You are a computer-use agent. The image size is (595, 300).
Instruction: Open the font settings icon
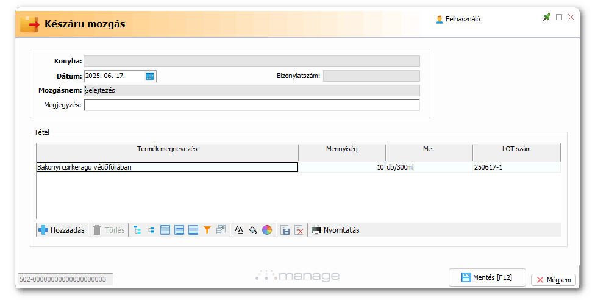coord(239,230)
